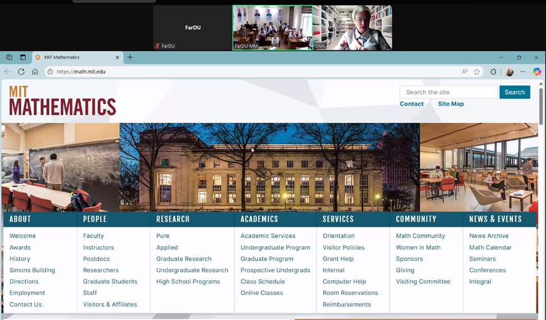The height and width of the screenshot is (320, 546).
Task: Open the Workspaces icon in tab bar
Action: point(9,57)
